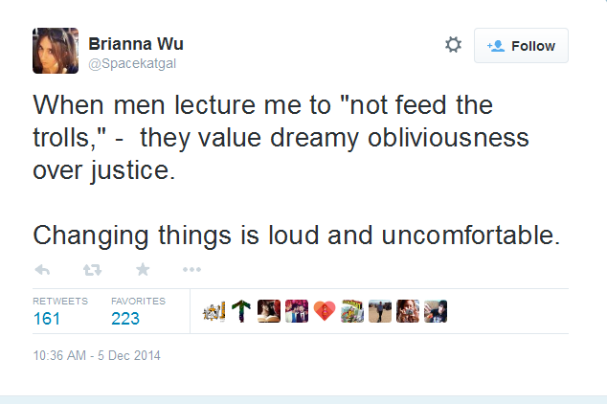607x404 pixels.
Task: Open Brianna Wu's profile picture
Action: coord(56,51)
